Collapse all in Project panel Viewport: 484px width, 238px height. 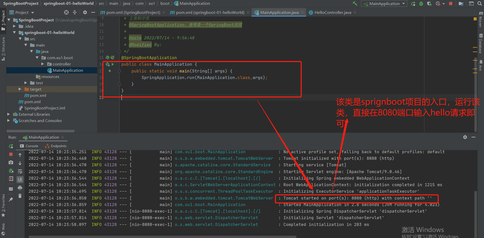pos(75,12)
